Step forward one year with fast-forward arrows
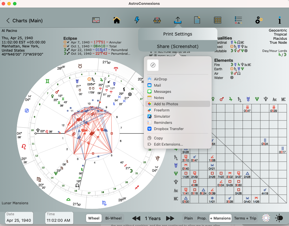 tap(170, 218)
